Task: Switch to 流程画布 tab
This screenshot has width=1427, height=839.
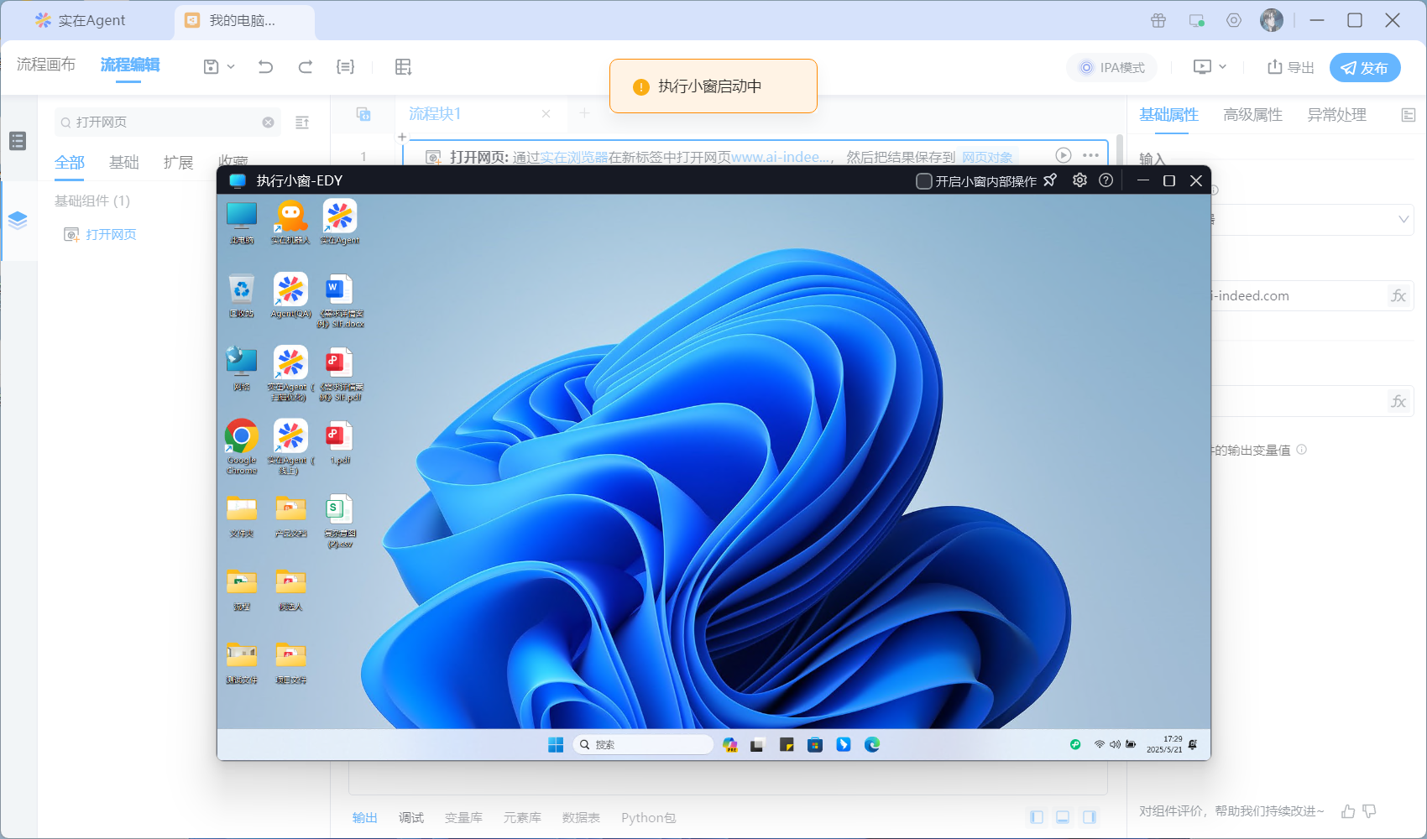Action: (x=46, y=65)
